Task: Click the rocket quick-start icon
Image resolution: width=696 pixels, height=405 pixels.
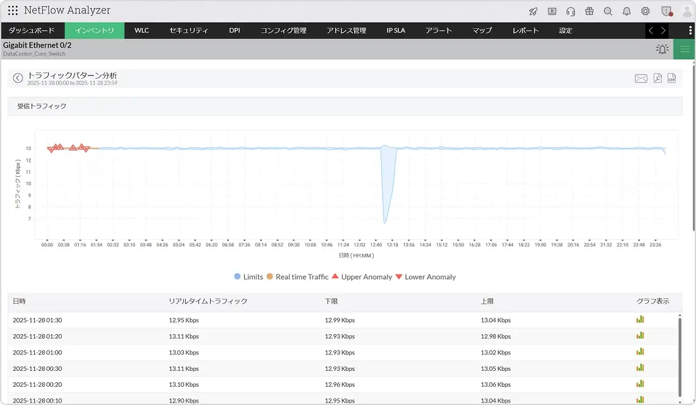Action: coord(533,12)
